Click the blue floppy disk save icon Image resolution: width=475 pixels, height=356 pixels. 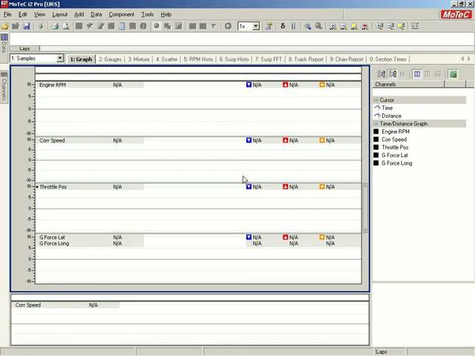(27, 27)
